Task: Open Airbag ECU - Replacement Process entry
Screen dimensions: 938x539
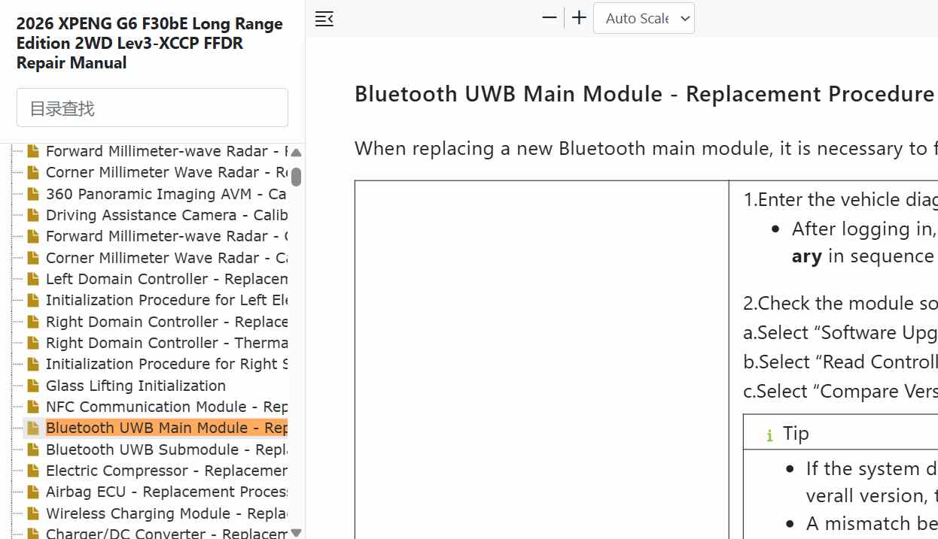Action: point(166,492)
